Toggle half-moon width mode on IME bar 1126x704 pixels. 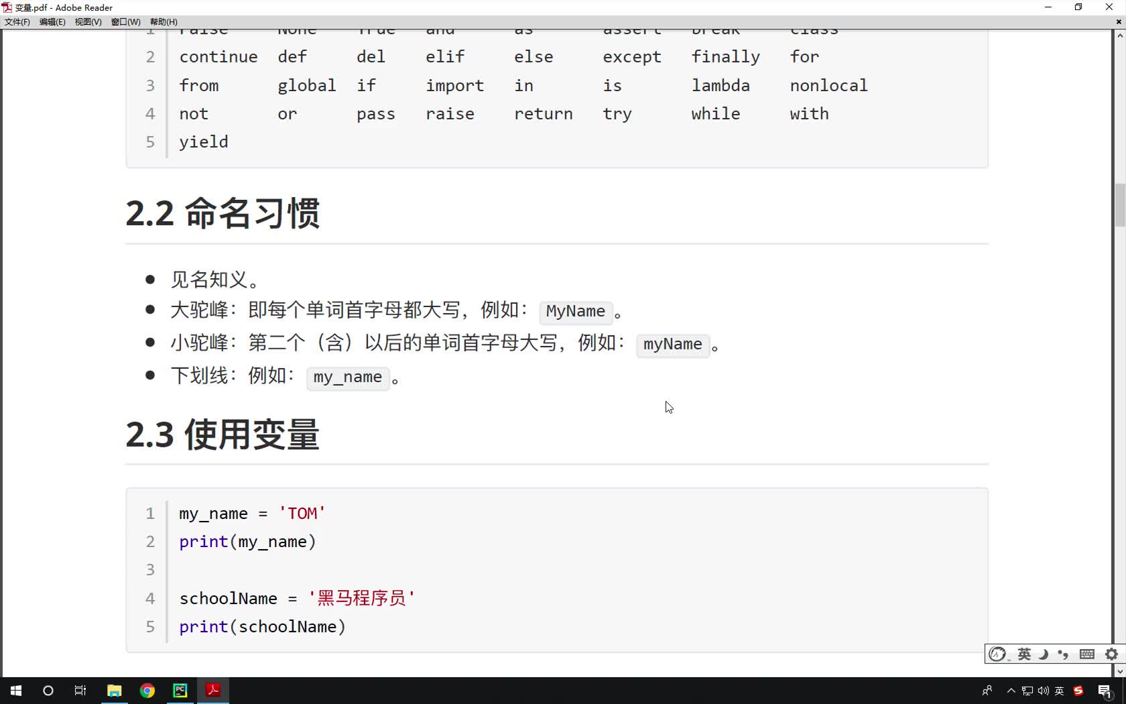[1044, 654]
